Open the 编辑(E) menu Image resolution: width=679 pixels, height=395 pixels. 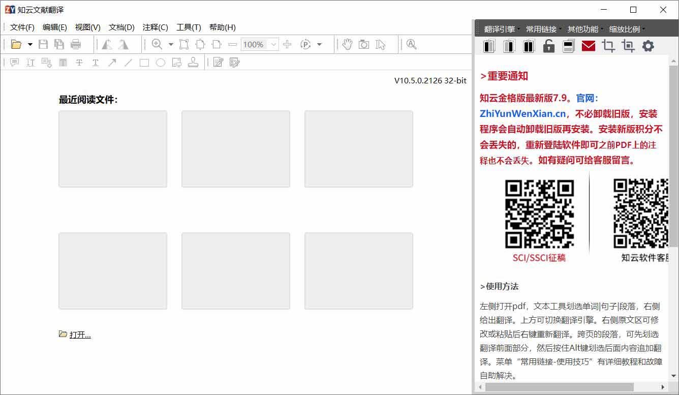click(55, 27)
